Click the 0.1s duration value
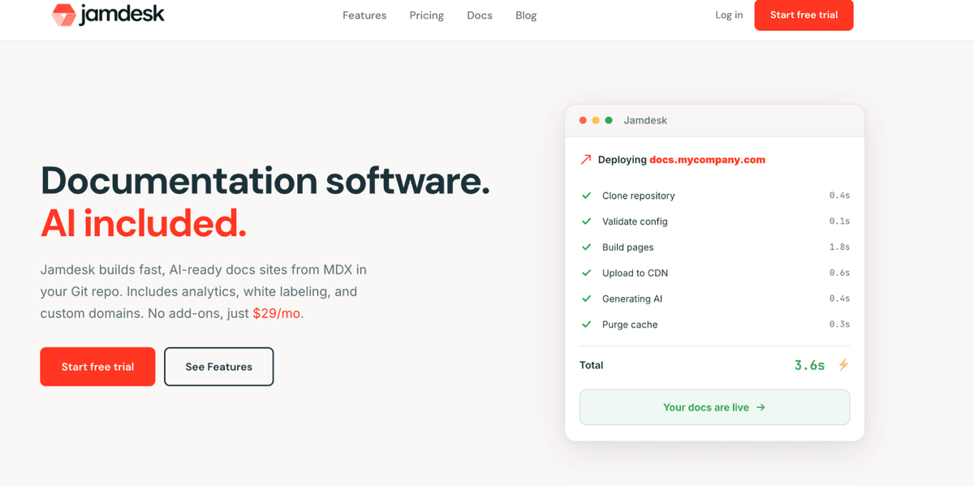This screenshot has height=486, width=974. click(839, 221)
